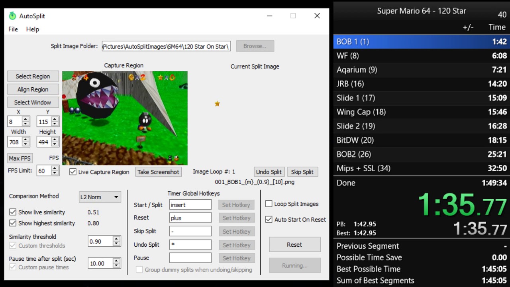Decrease the Pause time after split stepper

pos(116,266)
